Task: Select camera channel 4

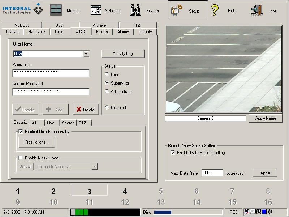Action: coord(125,191)
